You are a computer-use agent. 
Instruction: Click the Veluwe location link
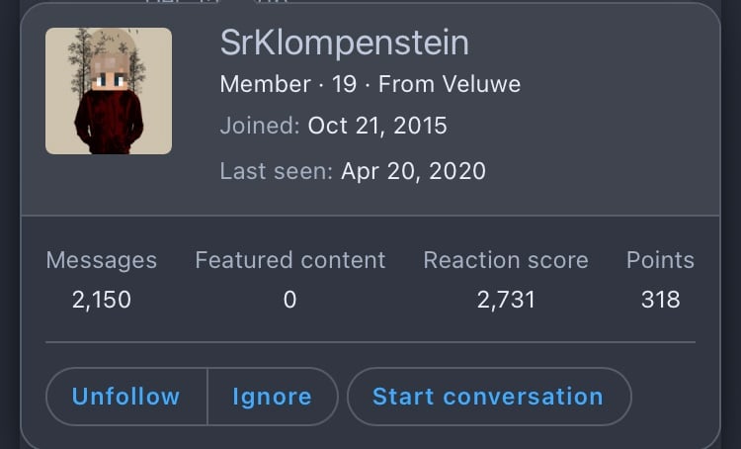click(481, 84)
